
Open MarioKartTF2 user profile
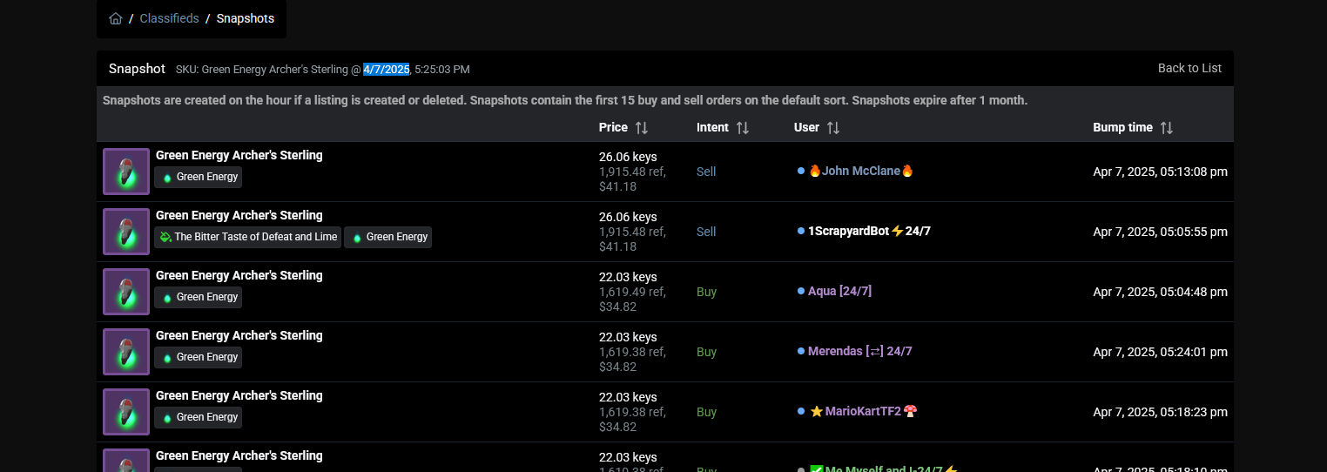[x=863, y=412]
